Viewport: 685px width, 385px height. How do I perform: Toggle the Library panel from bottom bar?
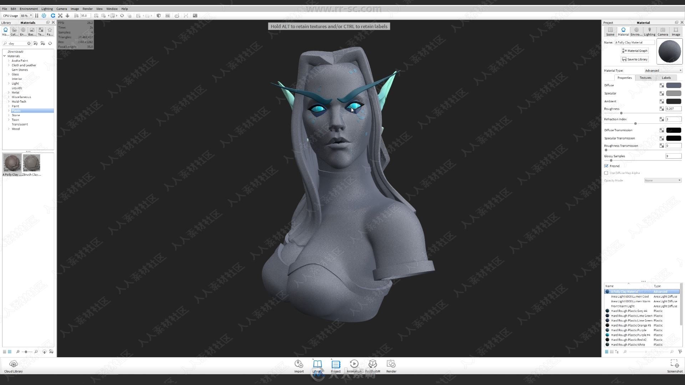[317, 366]
